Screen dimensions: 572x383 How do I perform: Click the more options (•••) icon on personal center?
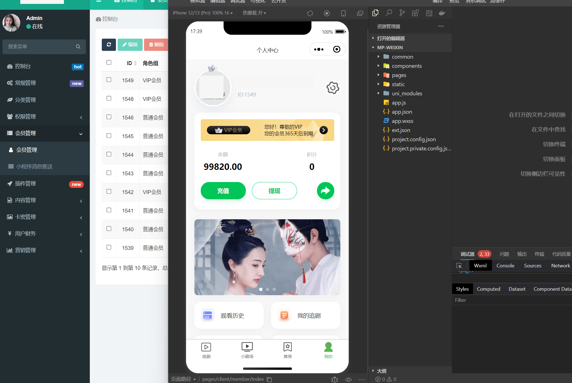[x=318, y=49]
